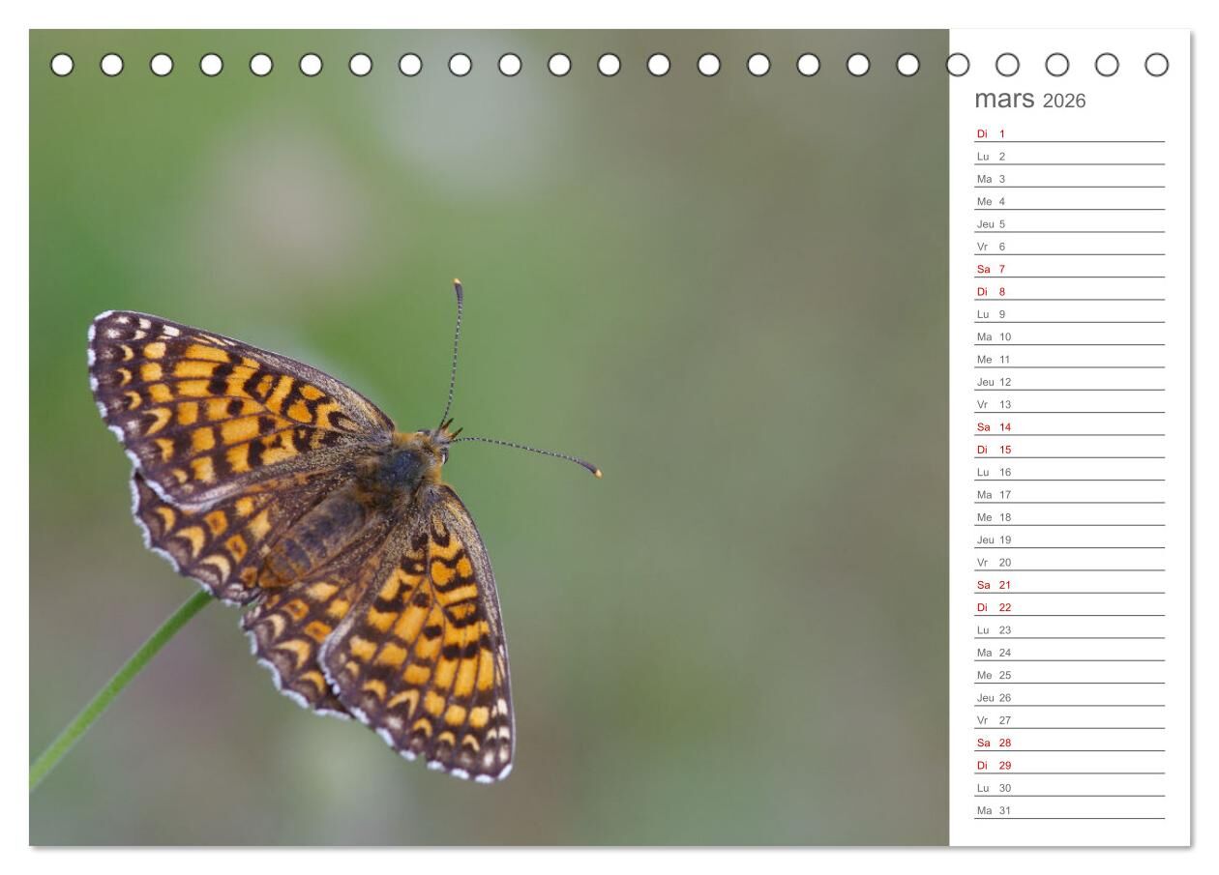Pick the Me 25 calendar row

click(1069, 676)
